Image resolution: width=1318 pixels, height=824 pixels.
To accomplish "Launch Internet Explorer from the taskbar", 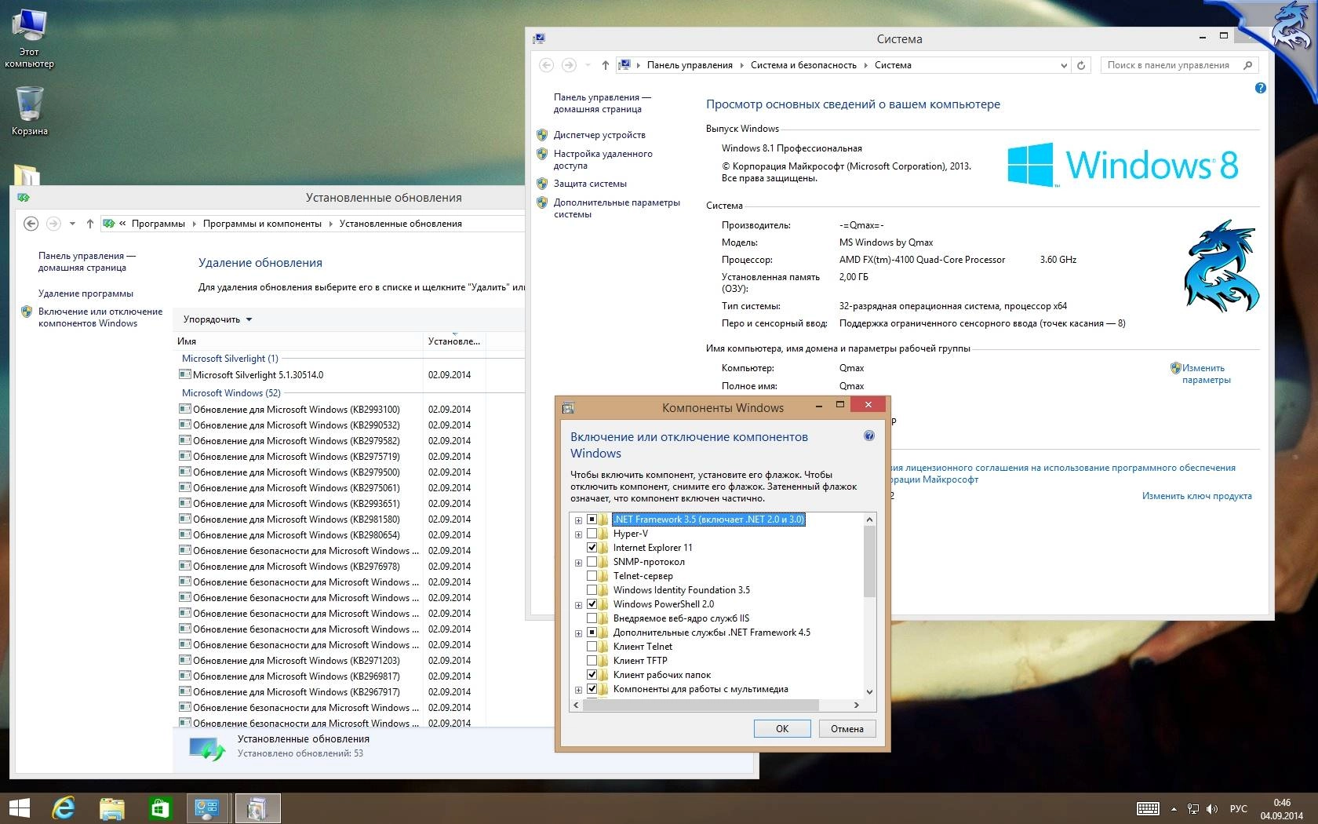I will click(x=64, y=808).
